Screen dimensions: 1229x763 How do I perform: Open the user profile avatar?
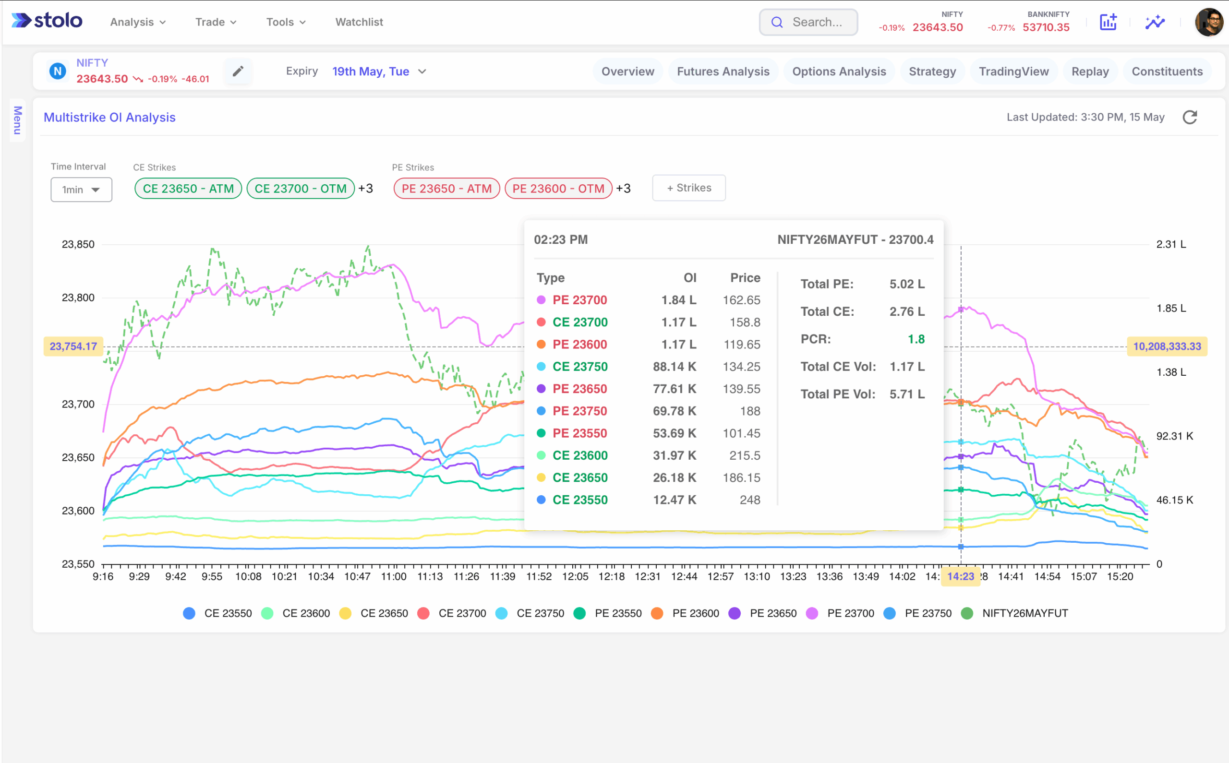[1209, 22]
